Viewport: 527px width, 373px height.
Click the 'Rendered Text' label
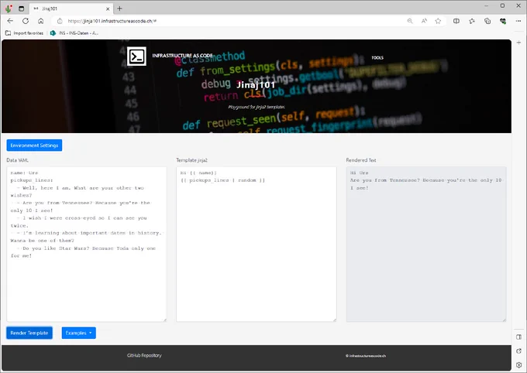pyautogui.click(x=361, y=160)
